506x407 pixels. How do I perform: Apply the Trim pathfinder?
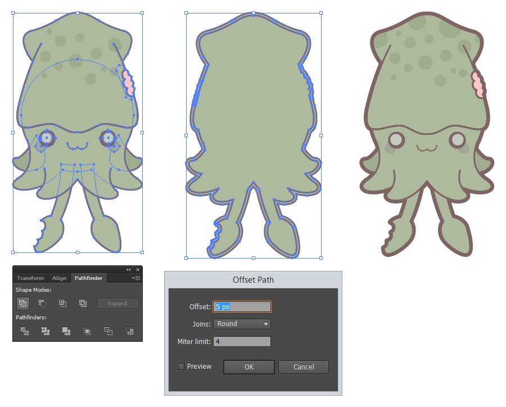coord(44,332)
